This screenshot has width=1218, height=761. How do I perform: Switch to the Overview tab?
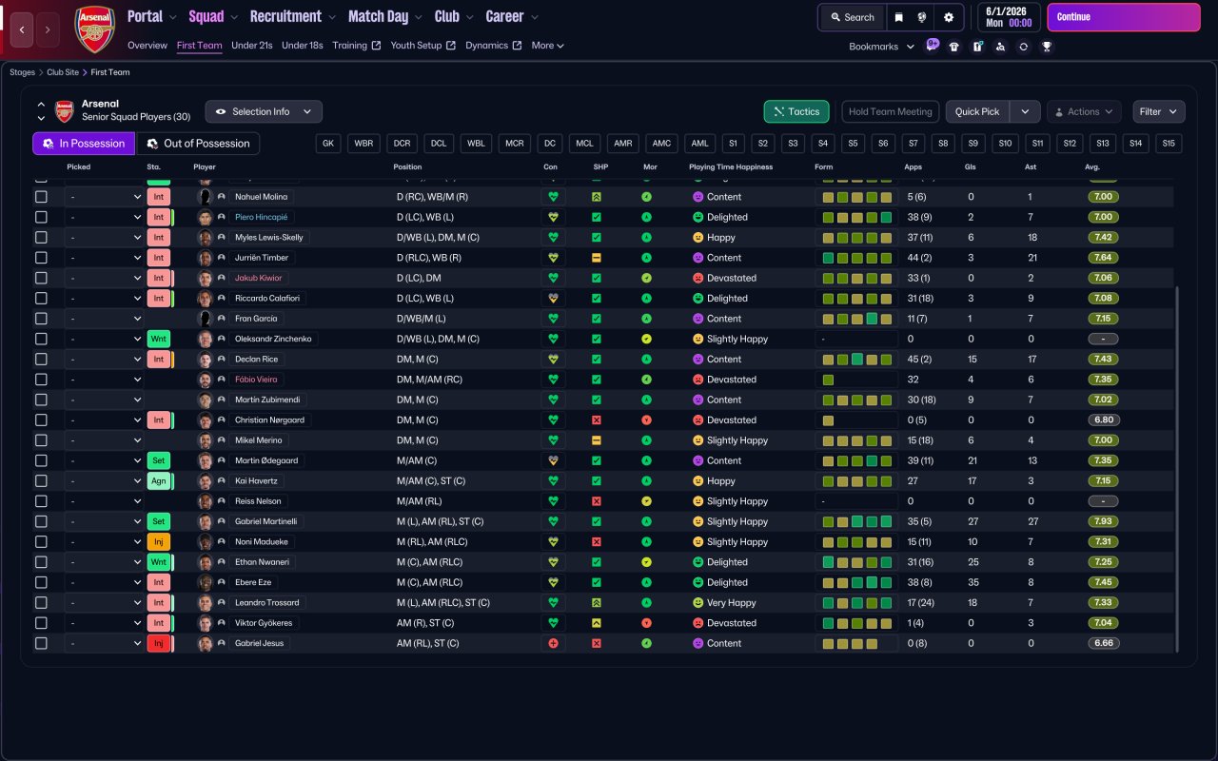147,46
